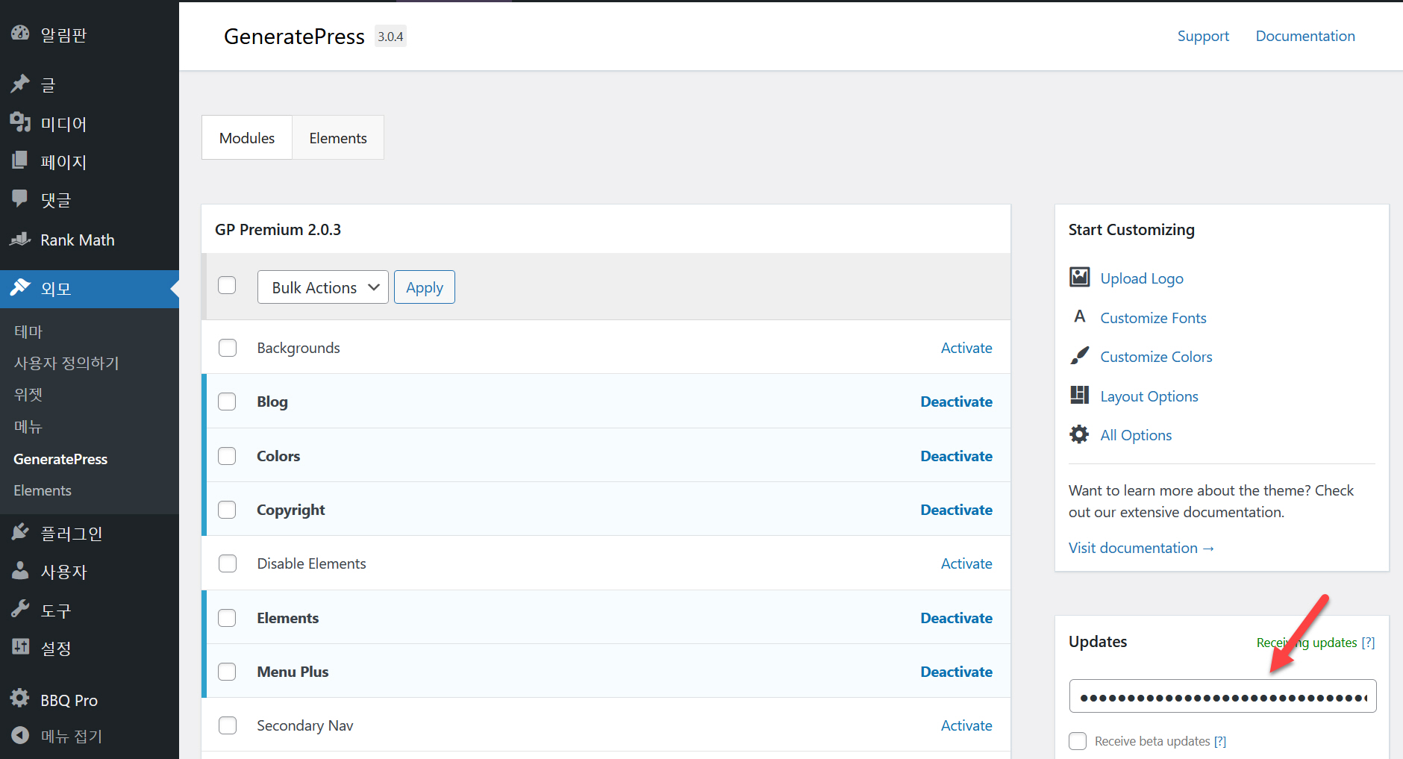Click the Layout Options grid icon
This screenshot has width=1403, height=759.
click(x=1079, y=395)
